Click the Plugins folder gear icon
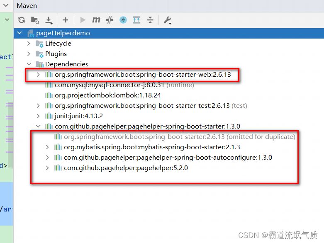This screenshot has width=324, height=243. pyautogui.click(x=39, y=54)
